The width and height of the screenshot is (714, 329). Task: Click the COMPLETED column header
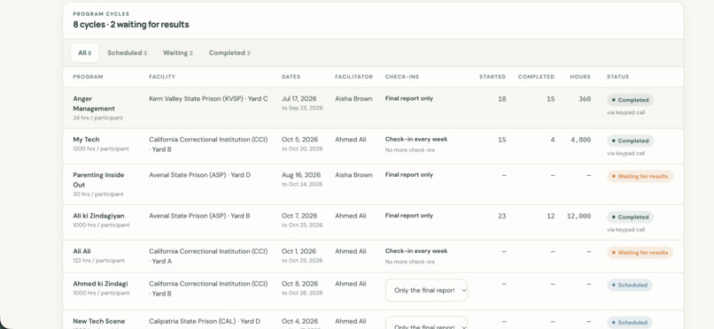tap(536, 77)
